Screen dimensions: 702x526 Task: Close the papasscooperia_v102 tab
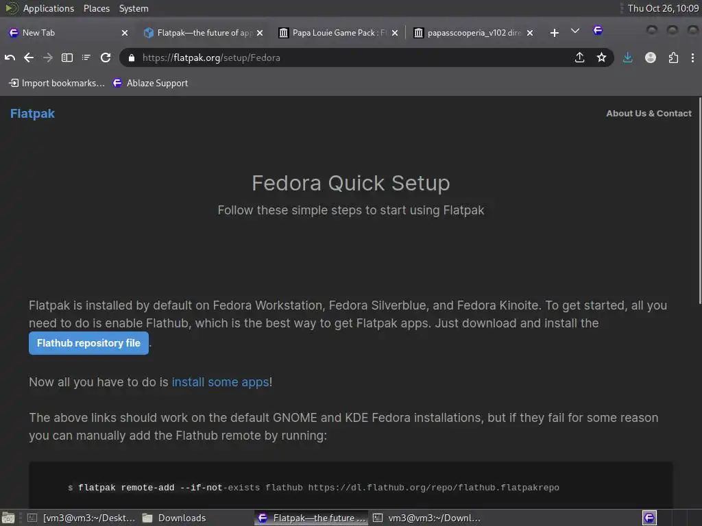coord(530,33)
